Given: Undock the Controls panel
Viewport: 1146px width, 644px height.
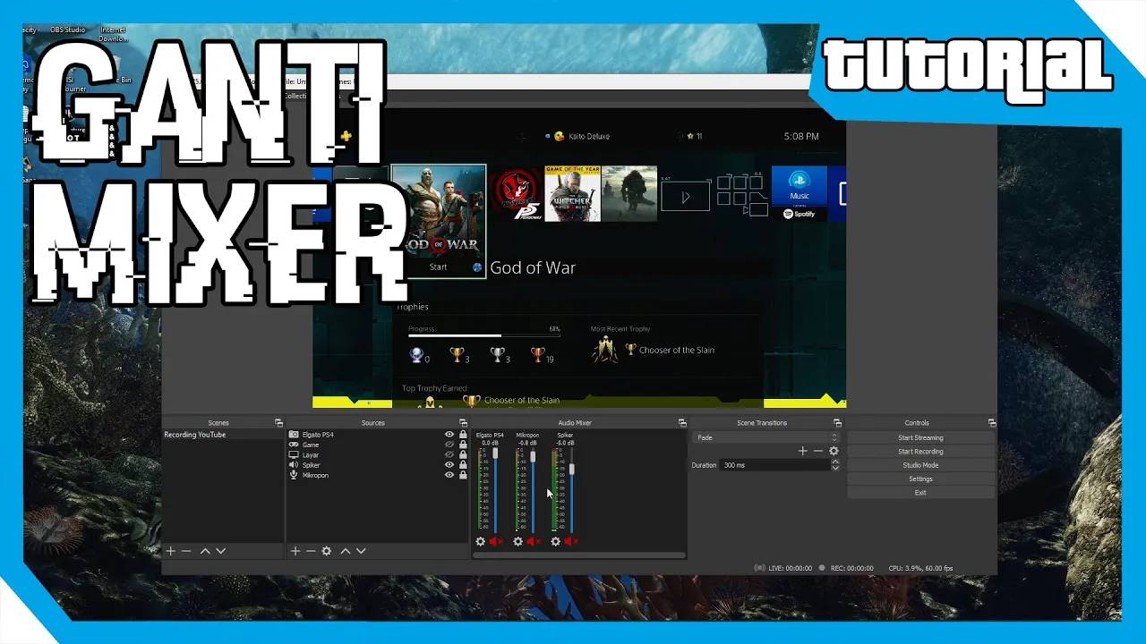Looking at the screenshot, I should 992,423.
